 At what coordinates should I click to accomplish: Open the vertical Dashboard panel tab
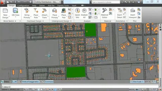160,83
